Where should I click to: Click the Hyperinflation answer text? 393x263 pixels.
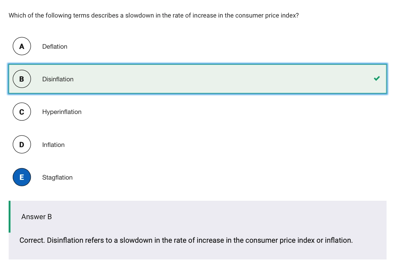tap(62, 112)
